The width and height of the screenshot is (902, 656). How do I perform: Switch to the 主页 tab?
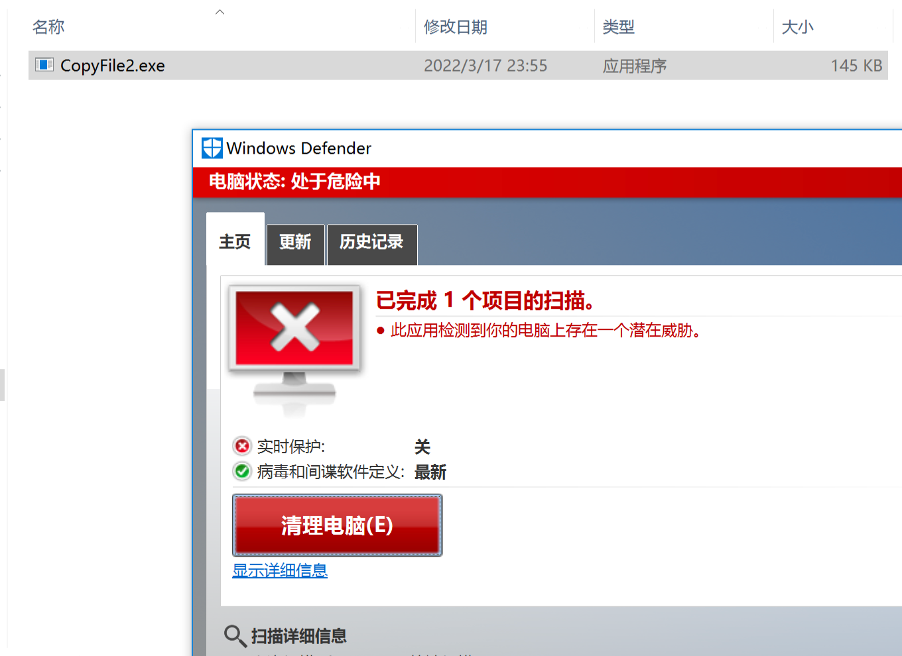click(x=235, y=239)
